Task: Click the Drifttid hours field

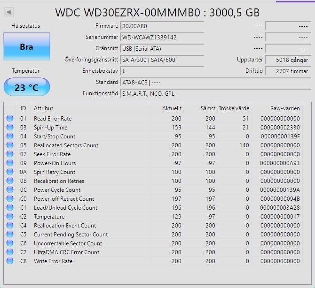Action: tap(288, 71)
